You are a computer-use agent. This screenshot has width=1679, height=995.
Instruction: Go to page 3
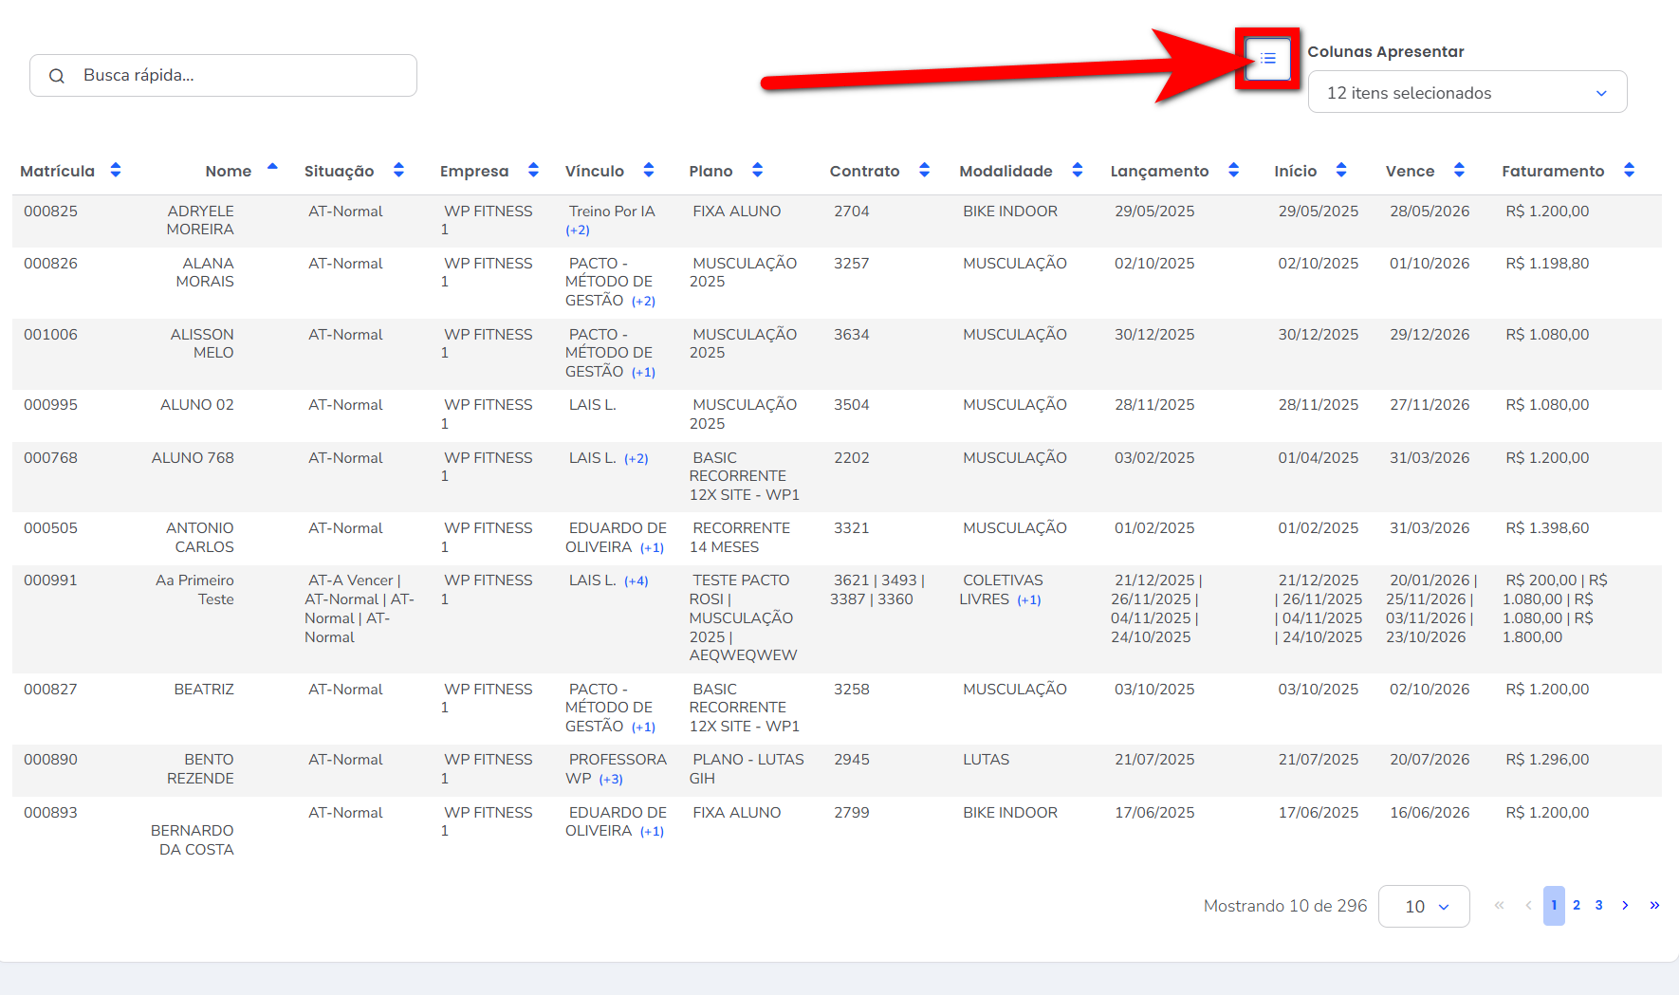[x=1598, y=906]
